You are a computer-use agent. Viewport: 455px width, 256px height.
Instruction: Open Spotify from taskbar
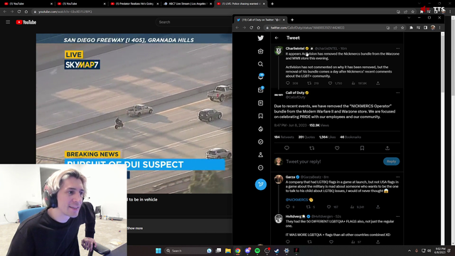257,251
